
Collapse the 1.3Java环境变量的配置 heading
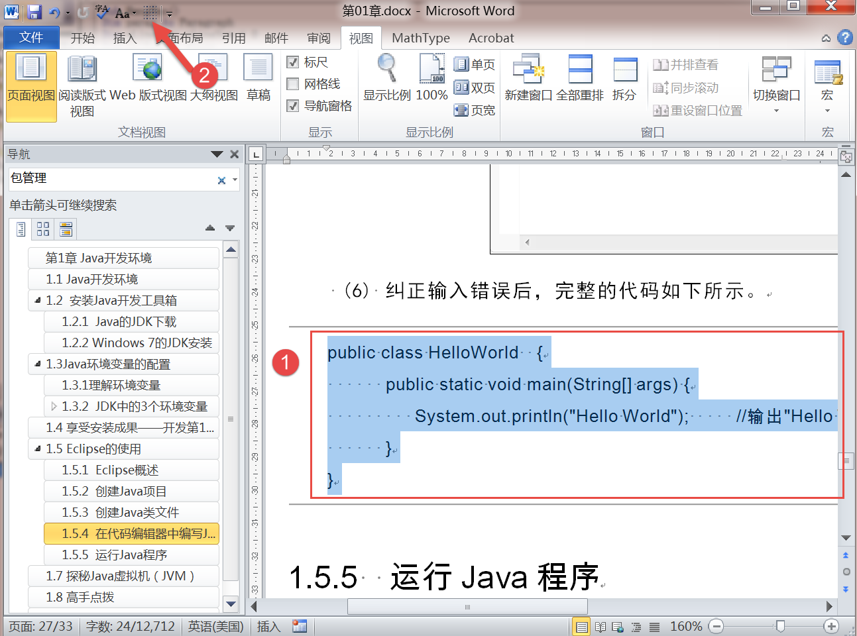[38, 364]
